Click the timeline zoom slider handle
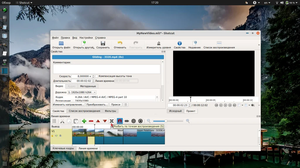The image size is (300, 168). [166, 121]
